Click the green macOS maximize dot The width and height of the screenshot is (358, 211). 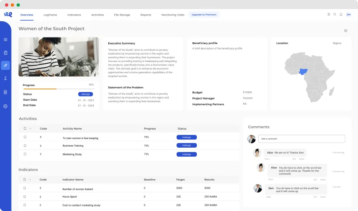(x=18, y=5)
